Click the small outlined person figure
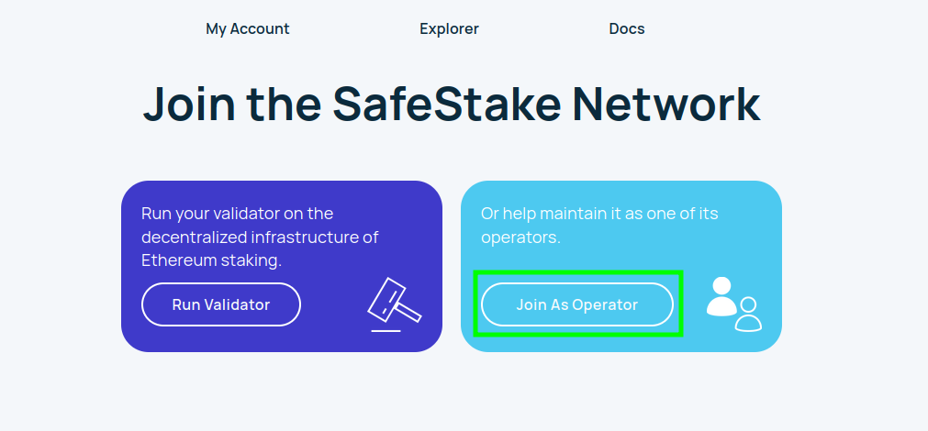The height and width of the screenshot is (431, 928). (748, 314)
